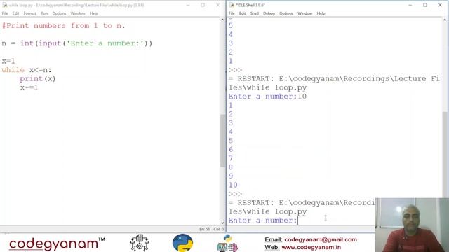Click the Python with brain graphic icon
This screenshot has width=449, height=252.
click(x=227, y=243)
